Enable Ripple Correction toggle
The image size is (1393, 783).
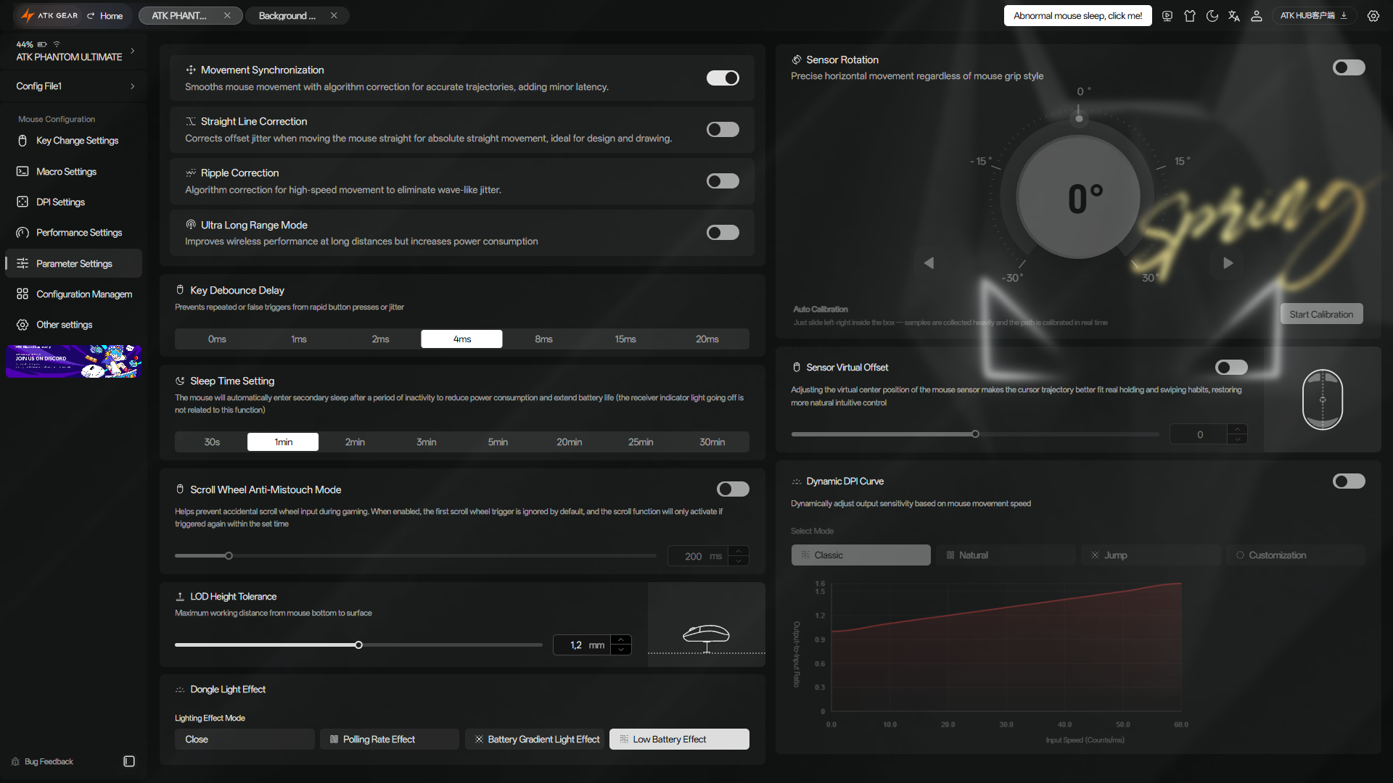coord(723,181)
